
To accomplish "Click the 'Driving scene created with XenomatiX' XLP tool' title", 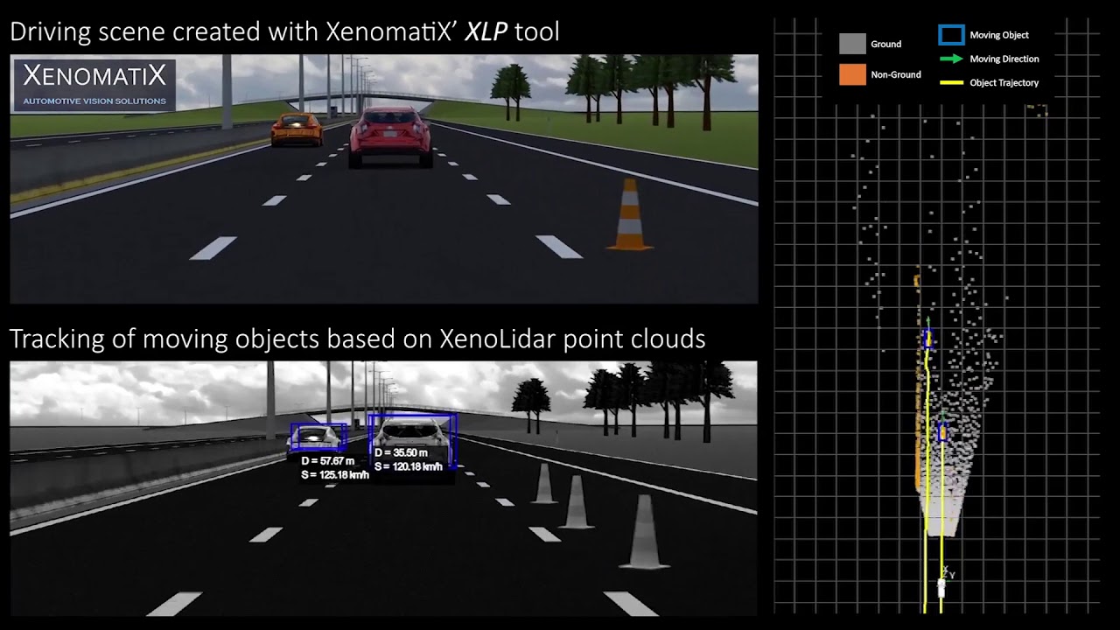I will pyautogui.click(x=284, y=32).
